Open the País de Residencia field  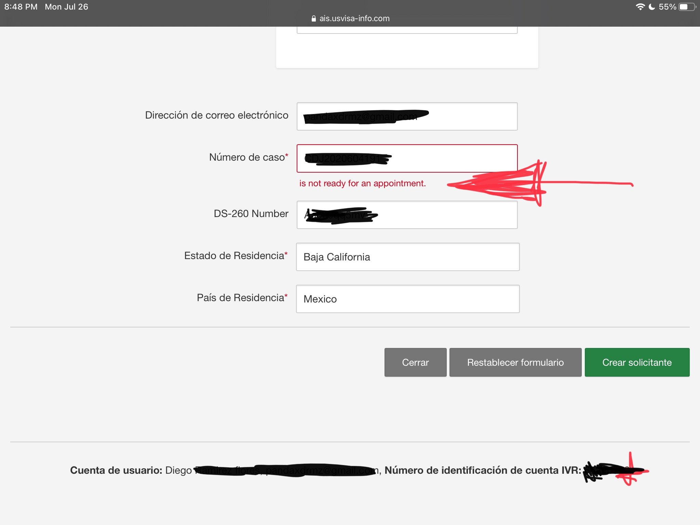click(x=407, y=299)
